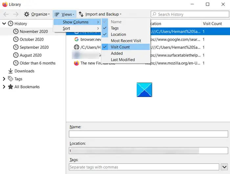Click the back arrow in toolbar
Image resolution: width=230 pixels, height=174 pixels.
tap(6, 14)
